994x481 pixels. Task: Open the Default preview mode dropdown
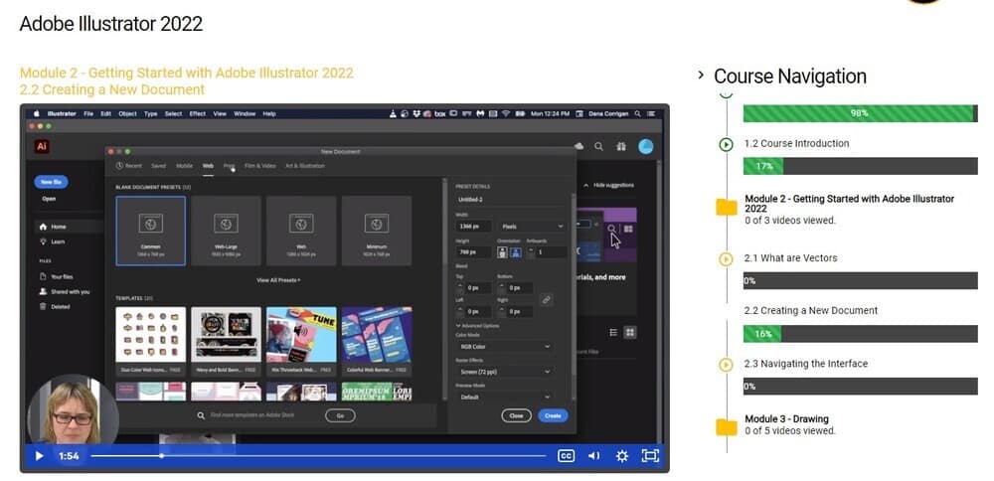coord(505,398)
